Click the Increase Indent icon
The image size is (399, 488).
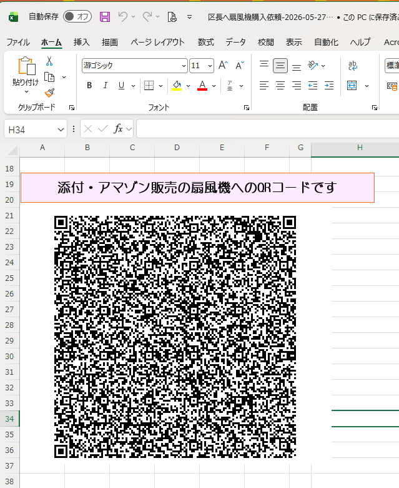[x=329, y=85]
